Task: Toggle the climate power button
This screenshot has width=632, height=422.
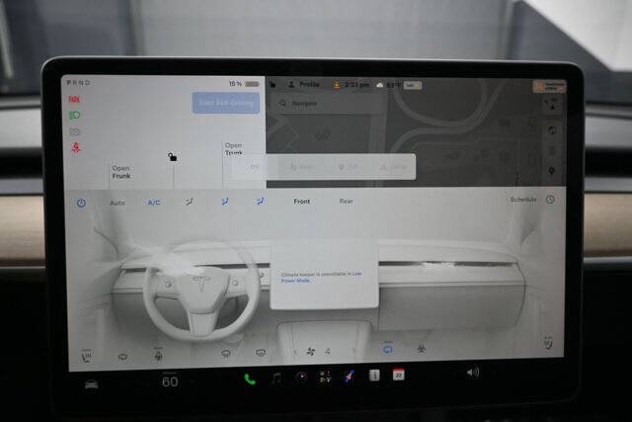Action: click(x=81, y=203)
